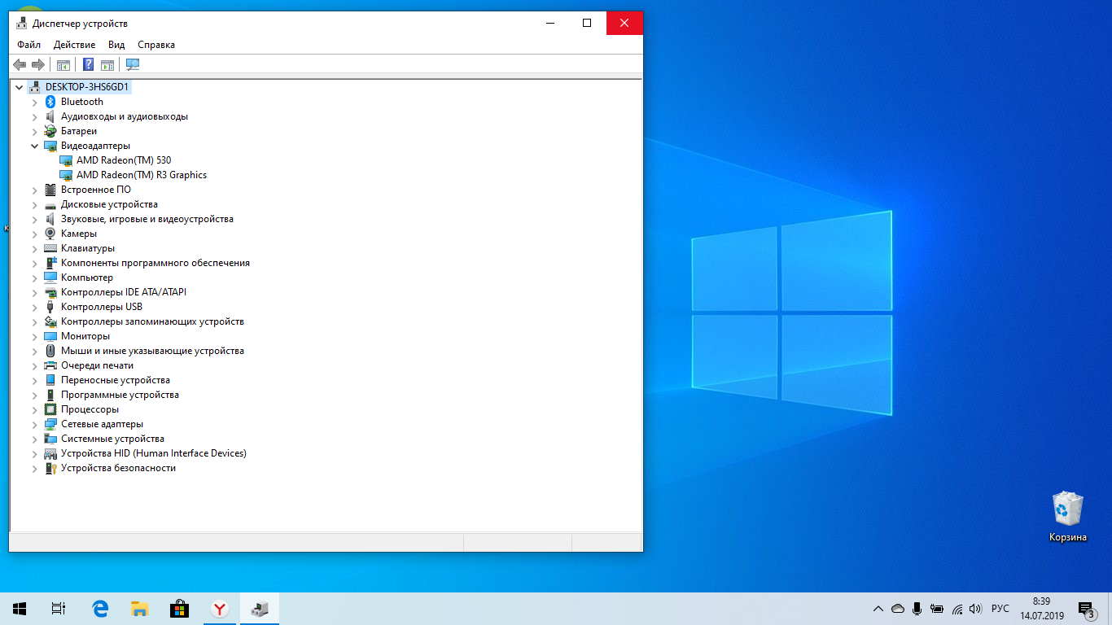The width and height of the screenshot is (1112, 625).
Task: Expand the Клавиатуры category
Action: point(34,248)
